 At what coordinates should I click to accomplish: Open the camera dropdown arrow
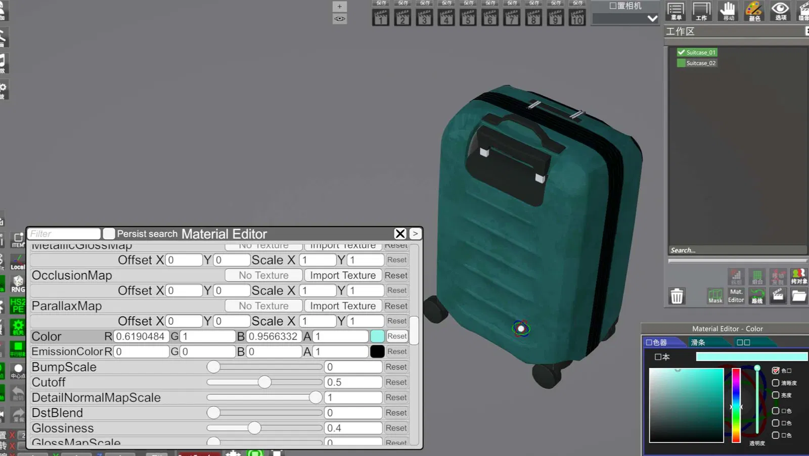652,19
